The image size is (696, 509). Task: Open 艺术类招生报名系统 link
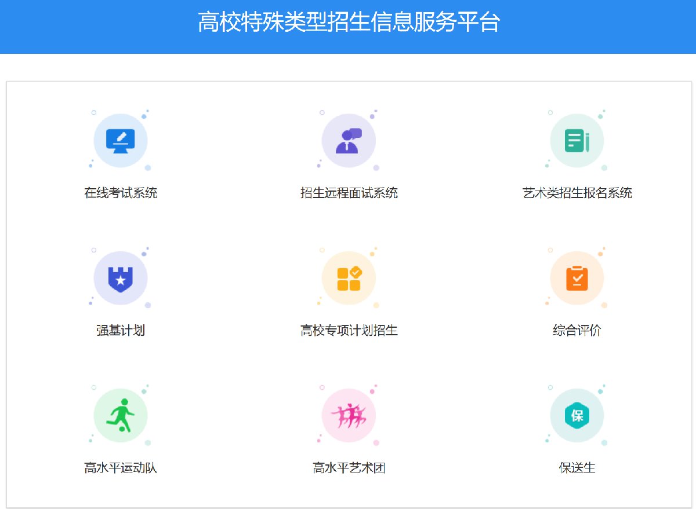[x=577, y=193]
